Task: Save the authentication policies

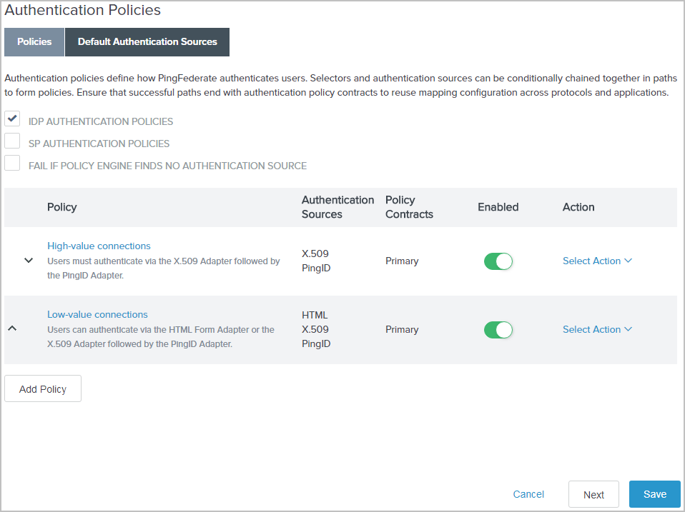Action: 654,494
